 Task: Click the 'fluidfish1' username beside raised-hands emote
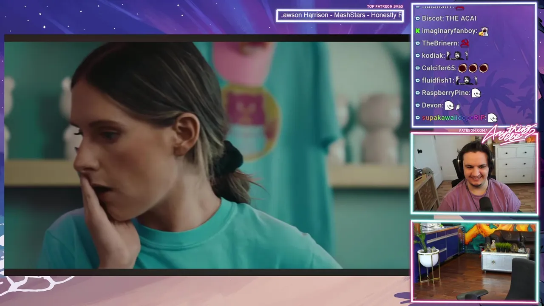coord(437,80)
